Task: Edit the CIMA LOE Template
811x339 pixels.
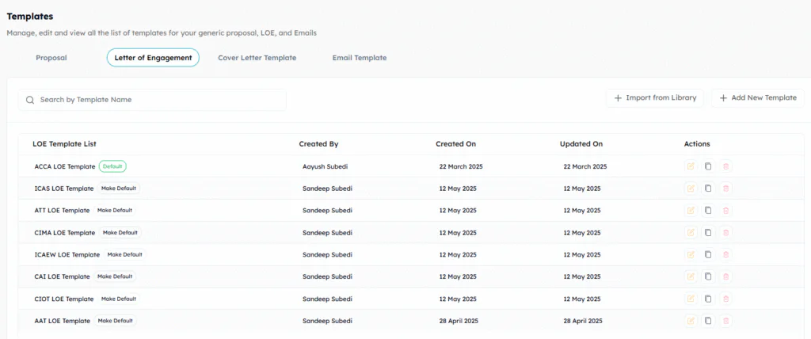Action: pyautogui.click(x=691, y=233)
